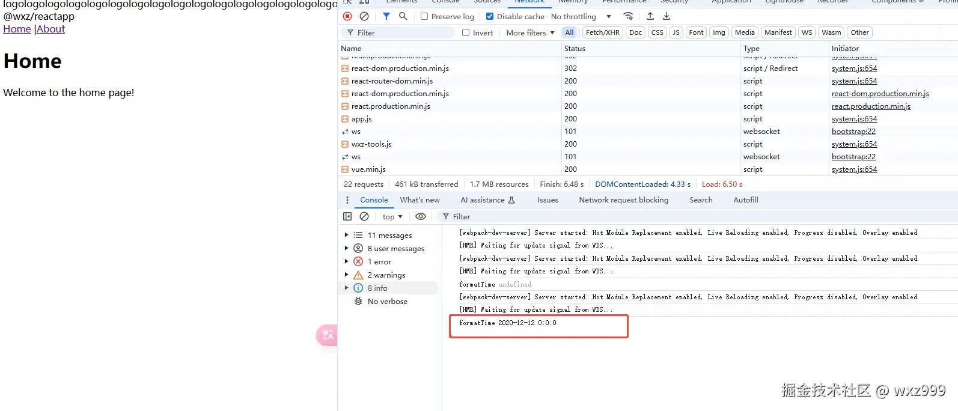The image size is (958, 411).
Task: Expand the 11 messages group
Action: pyautogui.click(x=346, y=236)
